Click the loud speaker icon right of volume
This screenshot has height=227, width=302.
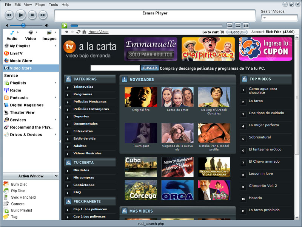46,25
